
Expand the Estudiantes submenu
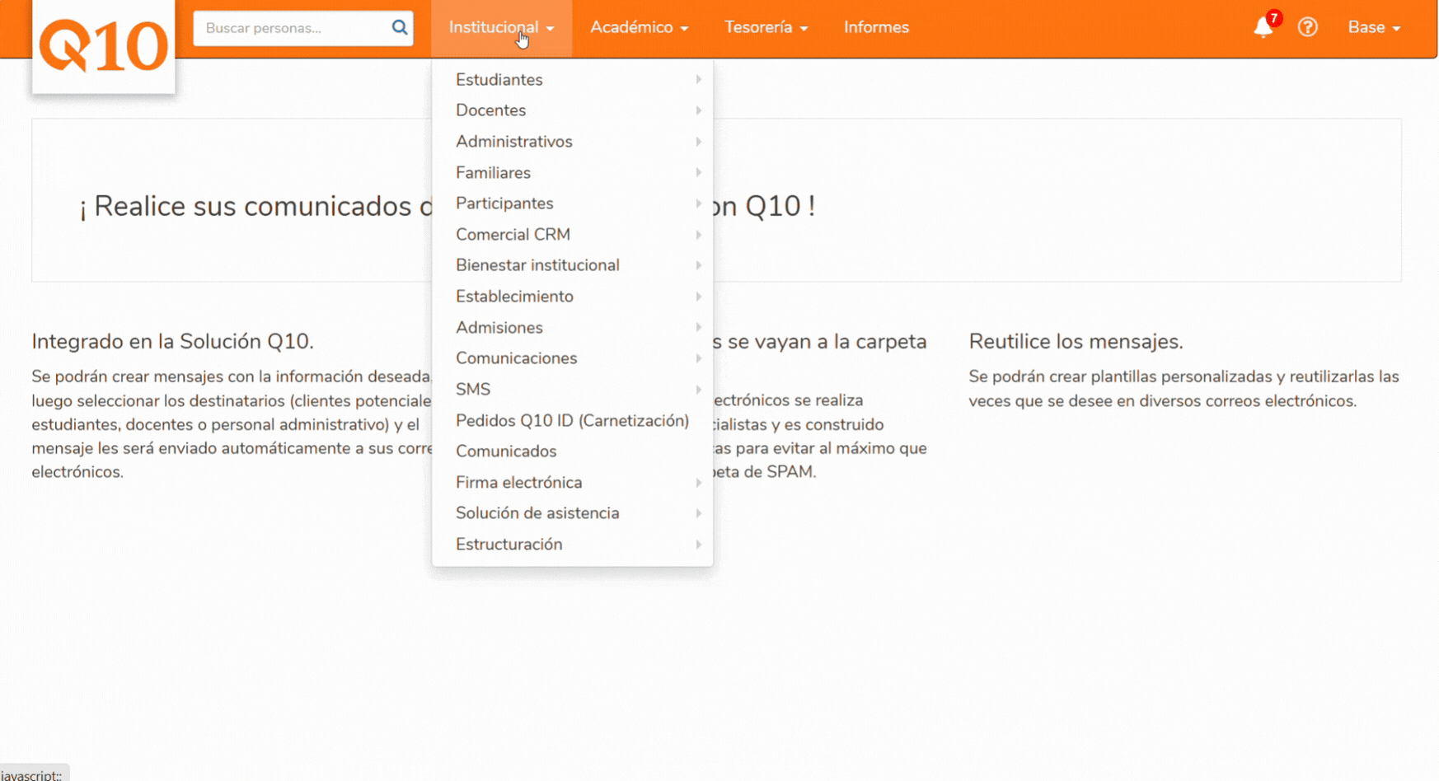(572, 80)
